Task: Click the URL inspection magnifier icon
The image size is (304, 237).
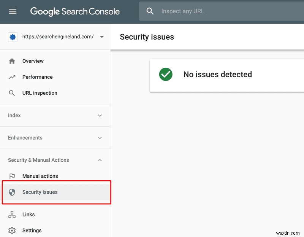Action: (12, 93)
